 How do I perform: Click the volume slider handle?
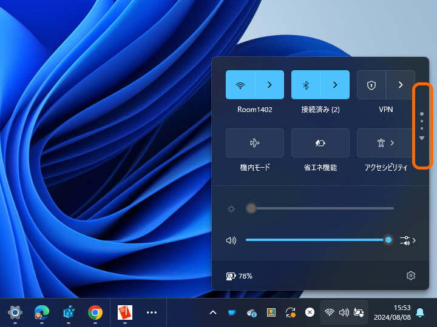click(x=388, y=240)
